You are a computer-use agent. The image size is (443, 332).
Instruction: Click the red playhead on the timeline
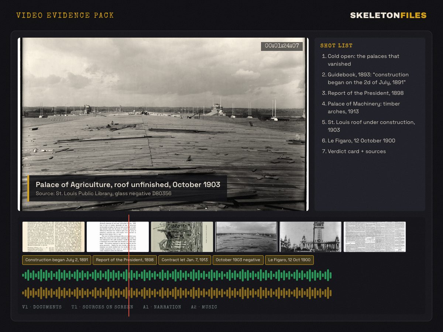coord(129,266)
